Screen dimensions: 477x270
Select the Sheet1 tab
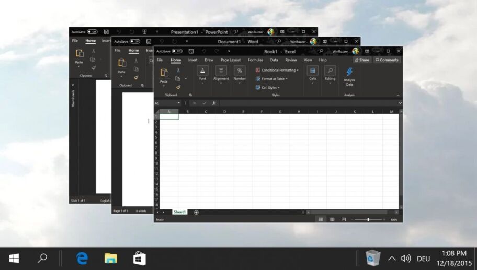click(179, 212)
